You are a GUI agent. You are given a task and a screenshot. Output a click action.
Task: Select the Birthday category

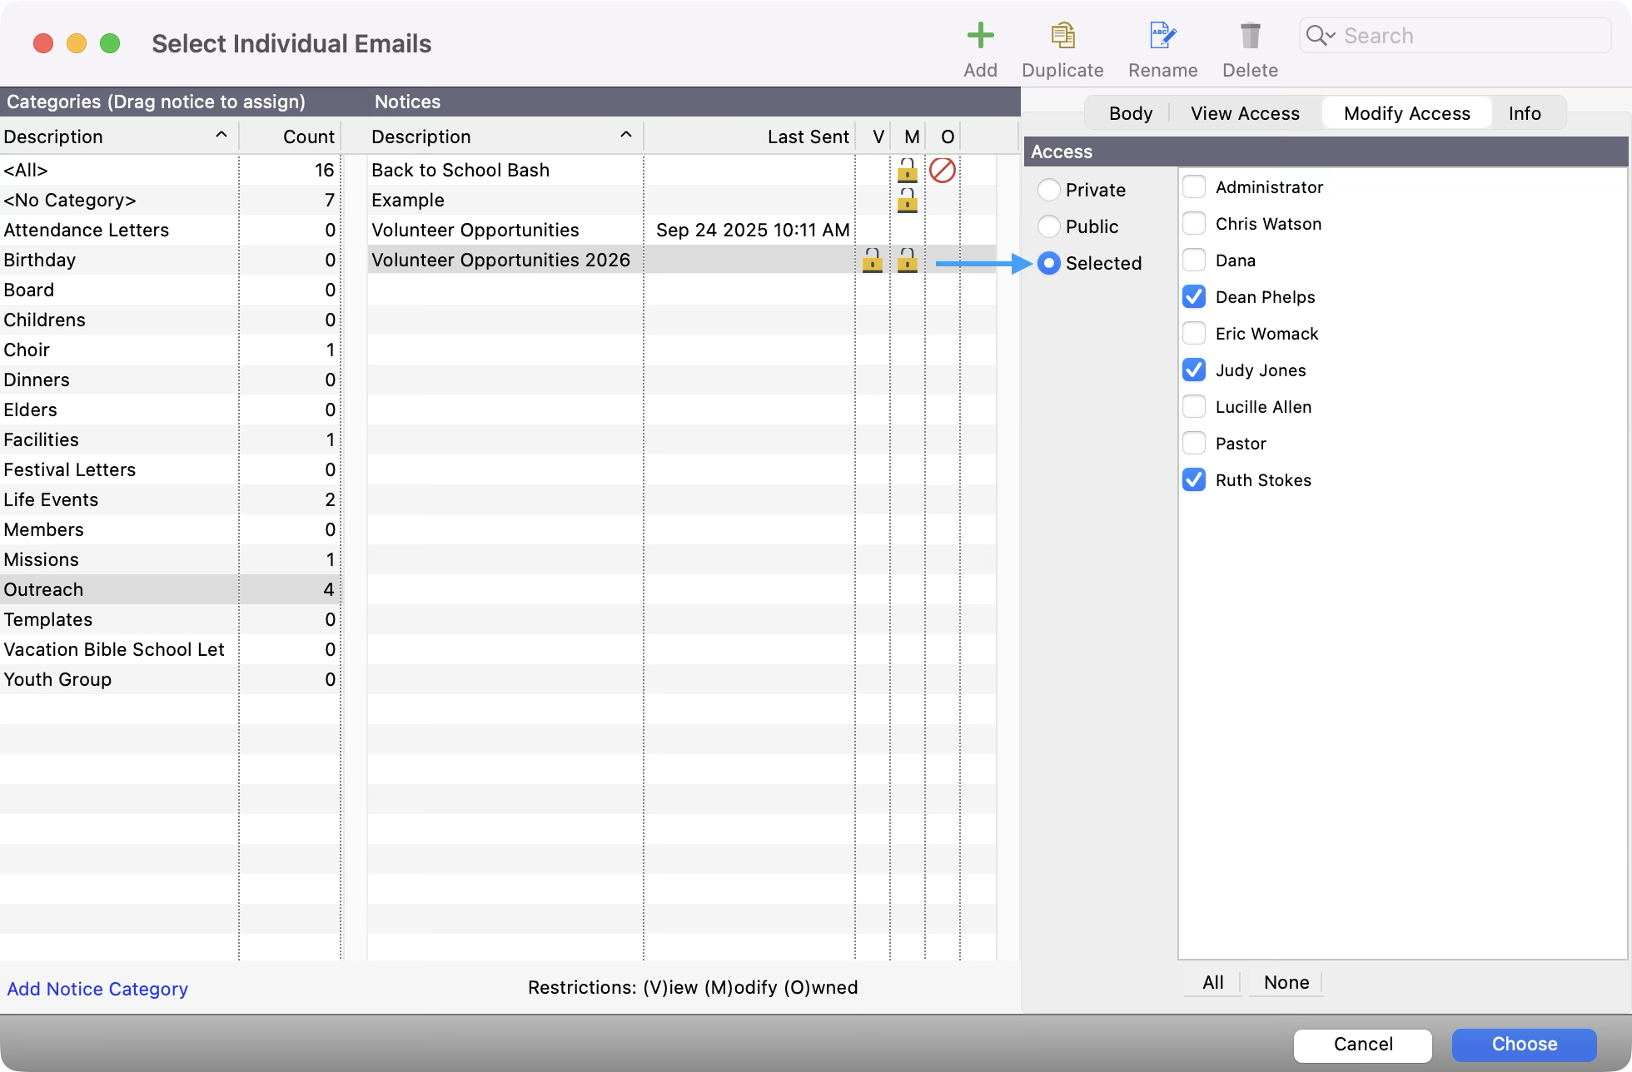point(171,260)
